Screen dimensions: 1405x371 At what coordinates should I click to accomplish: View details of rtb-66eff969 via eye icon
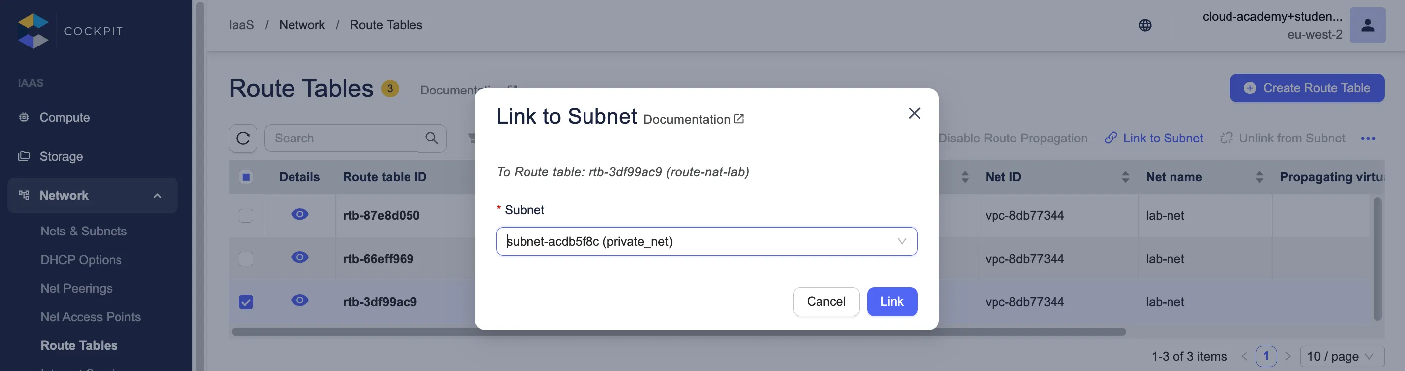point(299,257)
